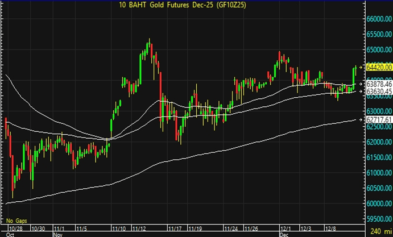Click the 11/10 date on time axis
Viewport: 393px width, 237px height.
[x=121, y=227]
